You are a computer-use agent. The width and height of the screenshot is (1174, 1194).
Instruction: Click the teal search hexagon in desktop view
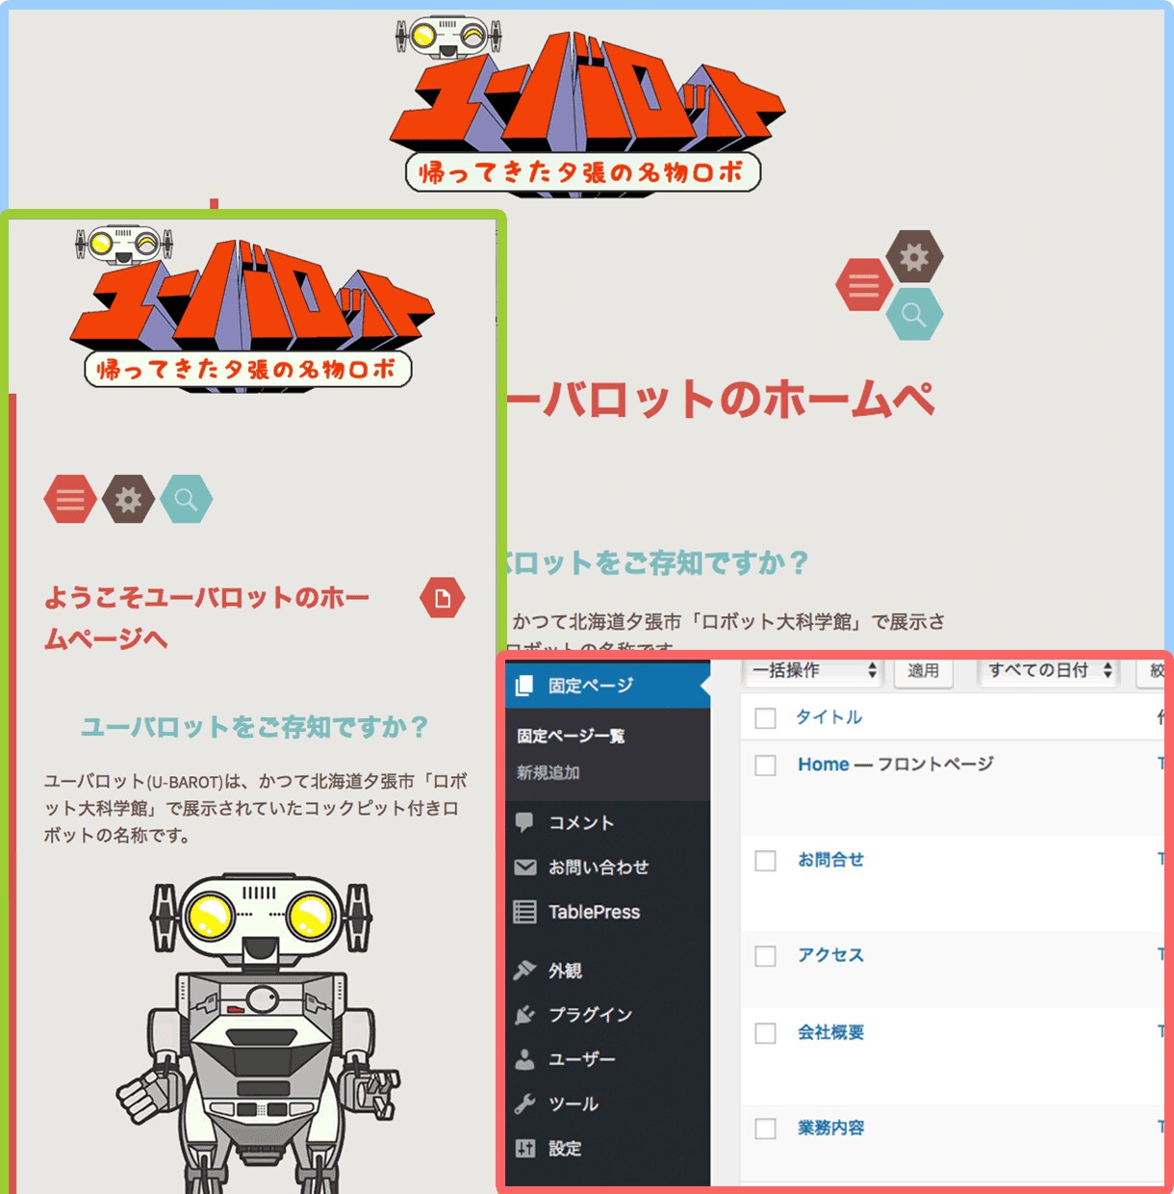click(914, 314)
